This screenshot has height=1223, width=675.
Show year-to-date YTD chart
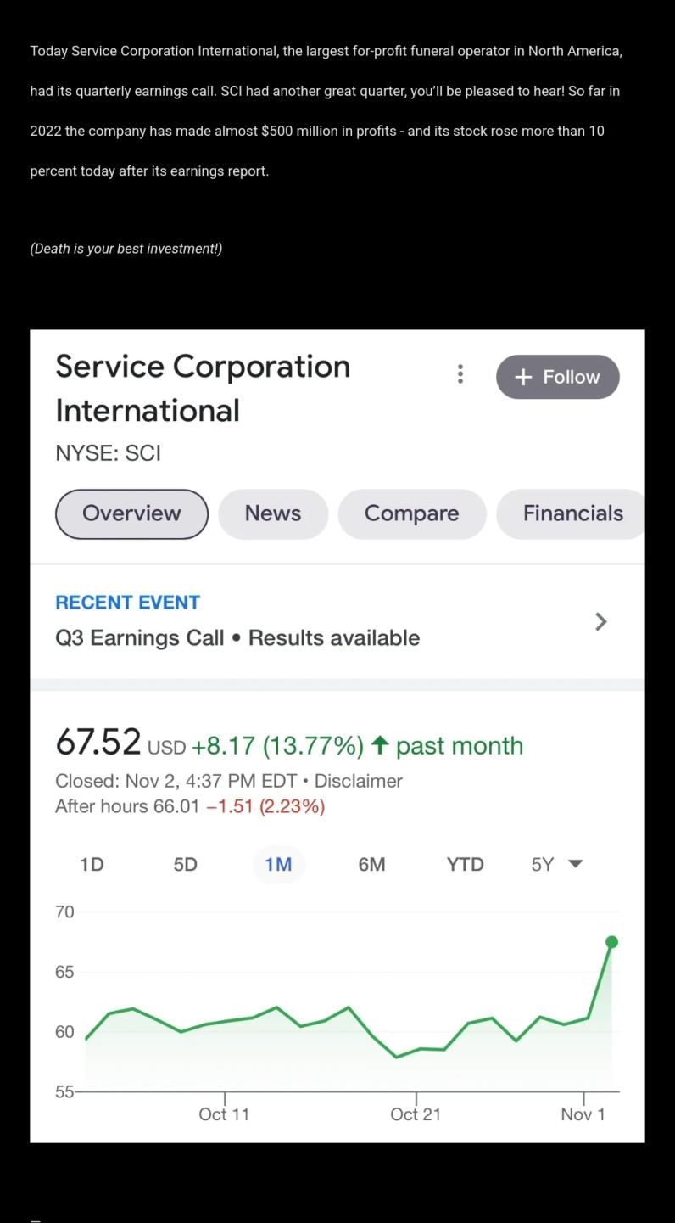pyautogui.click(x=465, y=865)
